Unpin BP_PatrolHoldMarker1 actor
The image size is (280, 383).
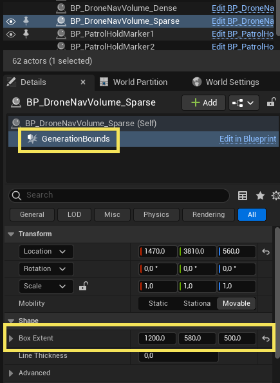tap(26, 34)
